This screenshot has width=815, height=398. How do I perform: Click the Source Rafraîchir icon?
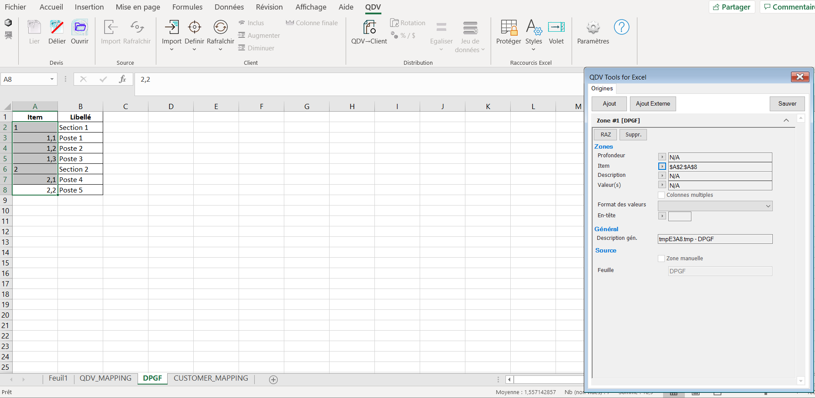tap(137, 27)
